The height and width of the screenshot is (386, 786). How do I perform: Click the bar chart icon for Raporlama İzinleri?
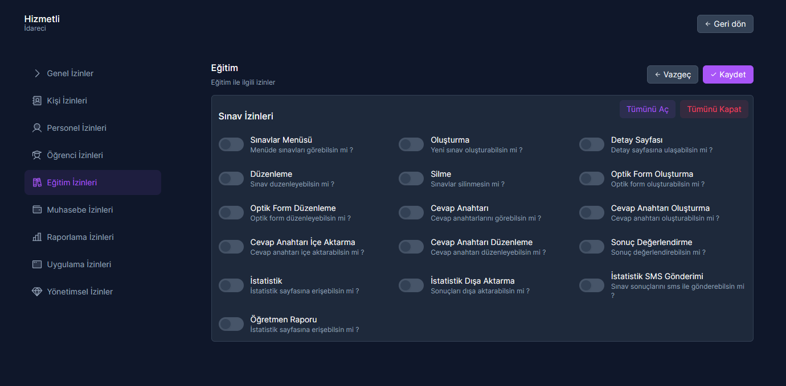pos(37,237)
